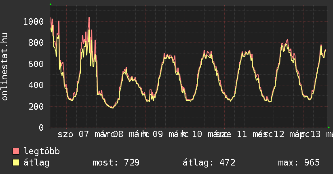
Task: Click the red legtöbb legend swatch
Action: pyautogui.click(x=16, y=151)
